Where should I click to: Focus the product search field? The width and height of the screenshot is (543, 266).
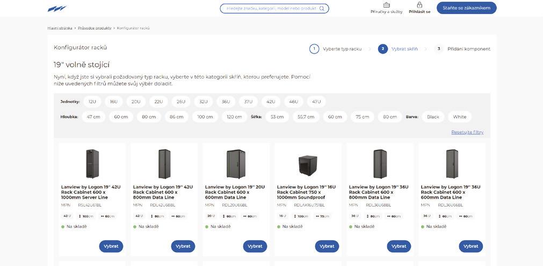271,9
